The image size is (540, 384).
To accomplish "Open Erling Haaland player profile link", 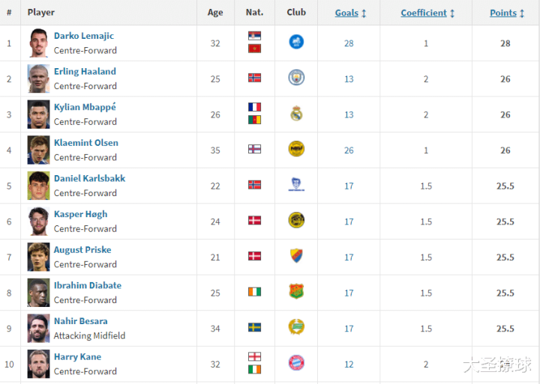I will pyautogui.click(x=85, y=72).
